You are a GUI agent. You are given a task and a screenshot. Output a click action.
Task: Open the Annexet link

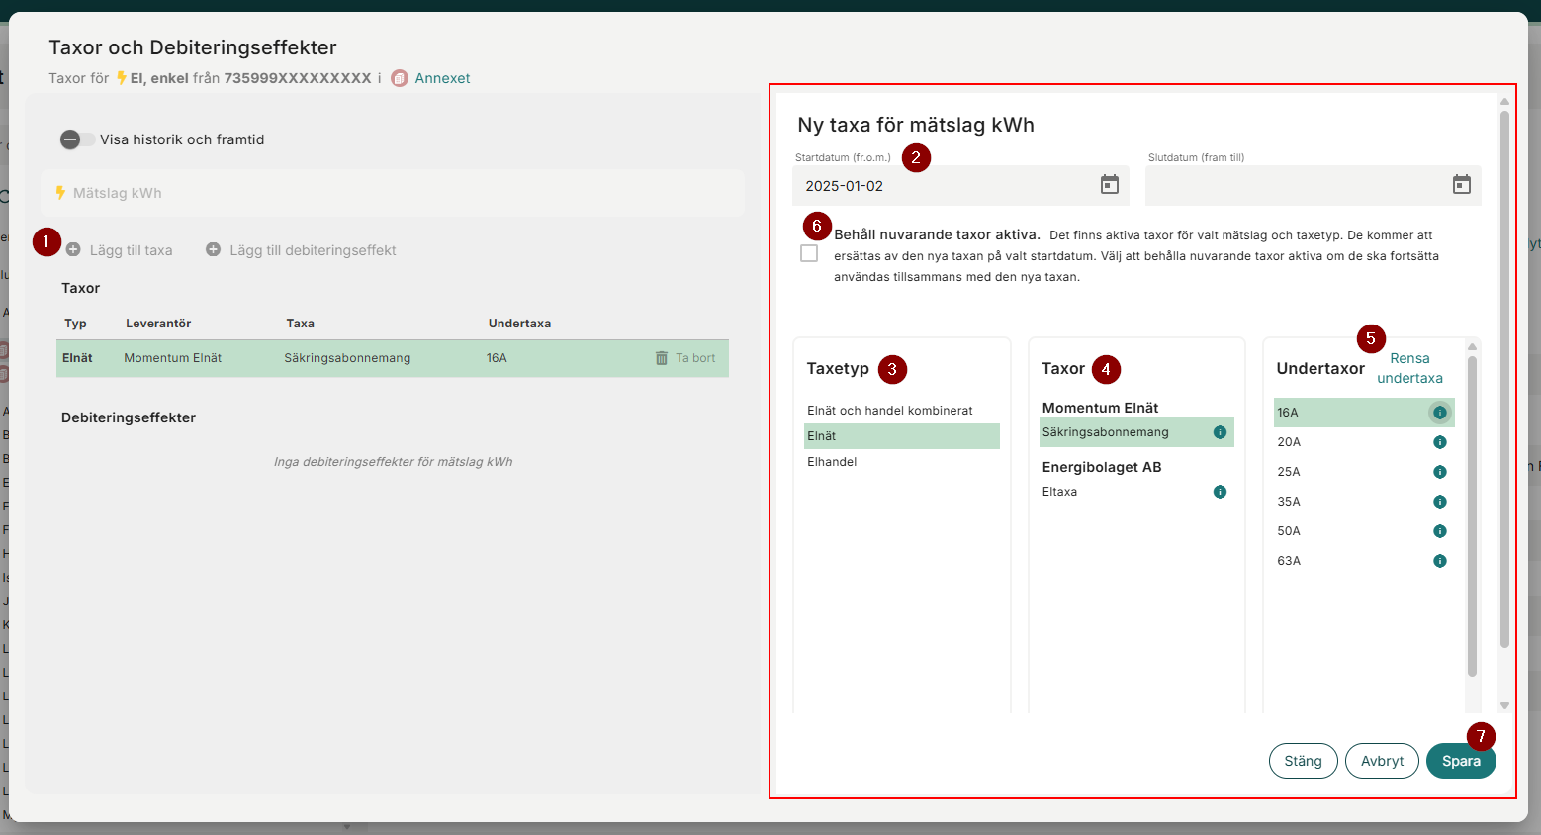pyautogui.click(x=442, y=78)
